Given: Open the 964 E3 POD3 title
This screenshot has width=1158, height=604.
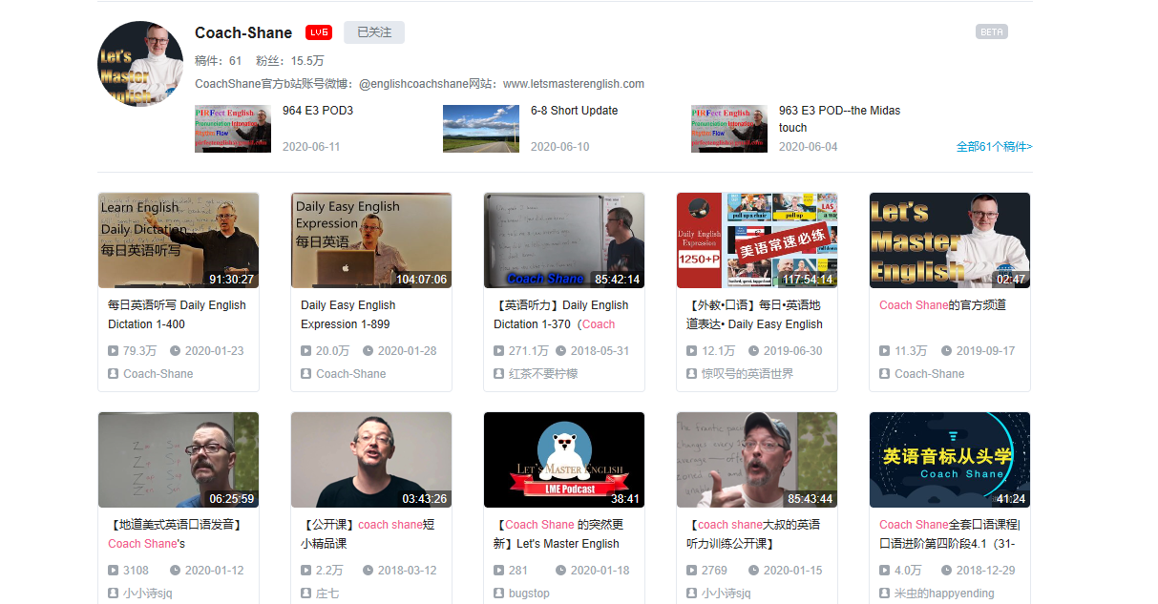Looking at the screenshot, I should pos(318,111).
